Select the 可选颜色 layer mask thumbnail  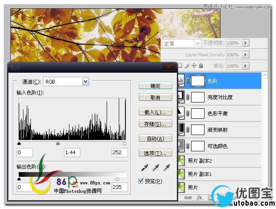click(198, 146)
